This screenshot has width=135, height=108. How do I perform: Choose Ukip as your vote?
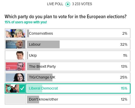68,55
